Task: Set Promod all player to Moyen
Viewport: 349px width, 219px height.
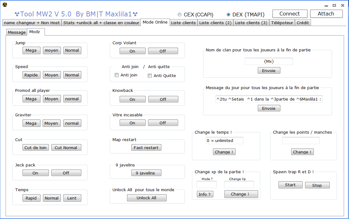Action: (x=52, y=99)
